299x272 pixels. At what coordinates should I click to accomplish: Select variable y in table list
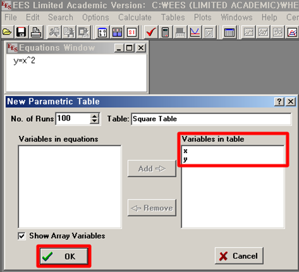tap(185, 159)
